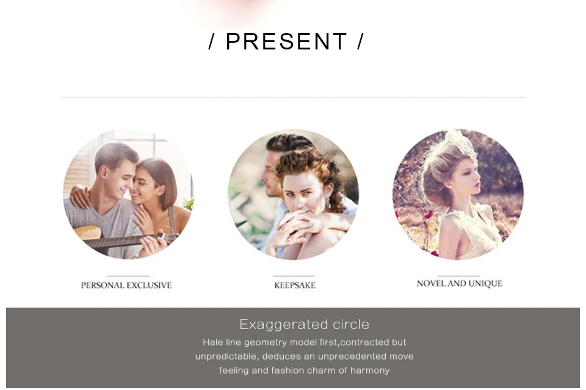Click the Hale line geometry description text

304,356
